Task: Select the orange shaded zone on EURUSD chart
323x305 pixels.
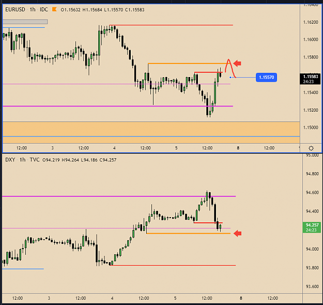Action: [151, 132]
